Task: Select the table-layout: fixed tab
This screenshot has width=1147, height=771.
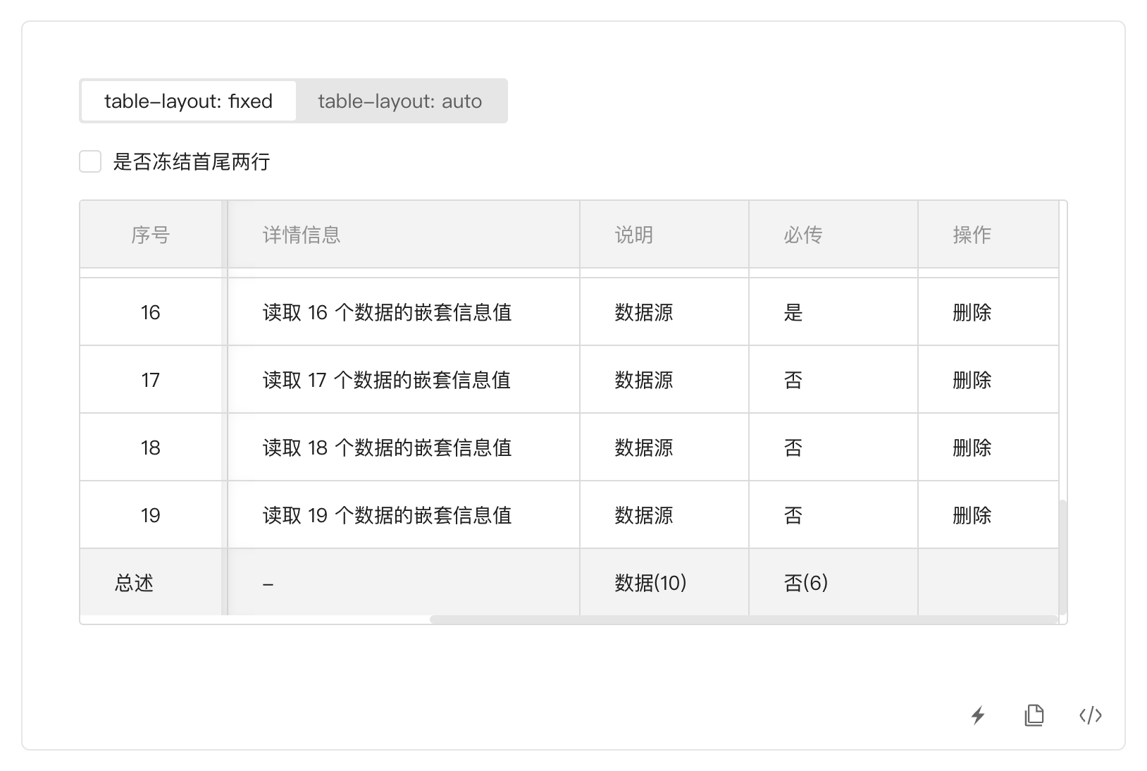Action: (x=187, y=101)
